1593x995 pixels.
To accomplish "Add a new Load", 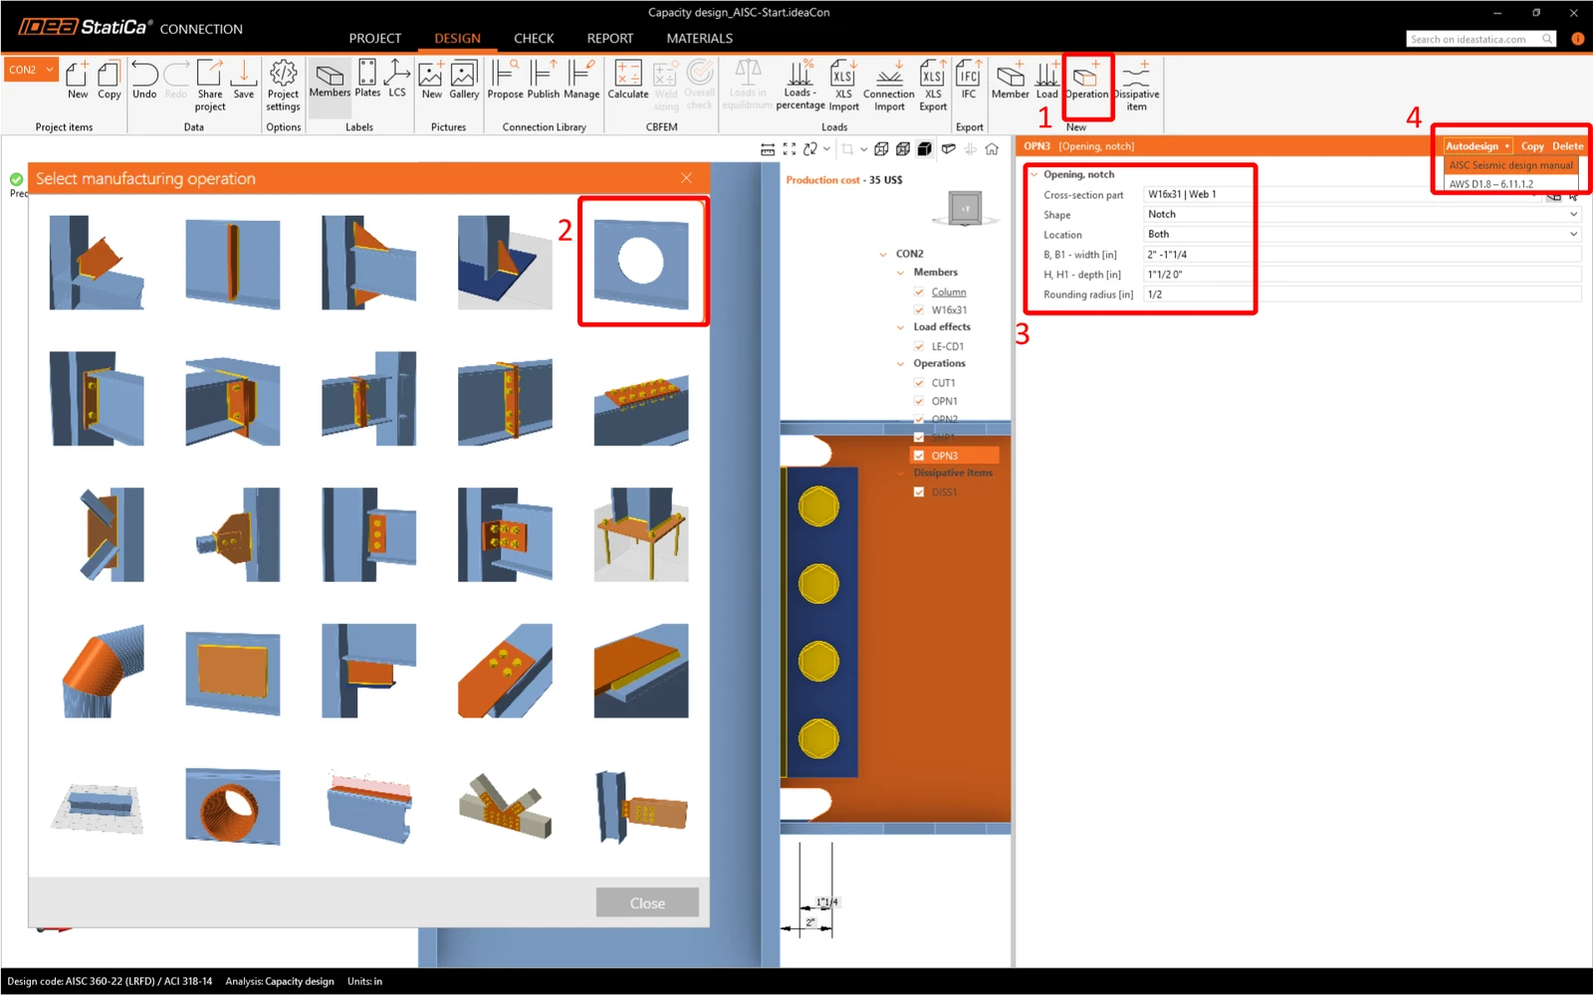I will point(1047,80).
